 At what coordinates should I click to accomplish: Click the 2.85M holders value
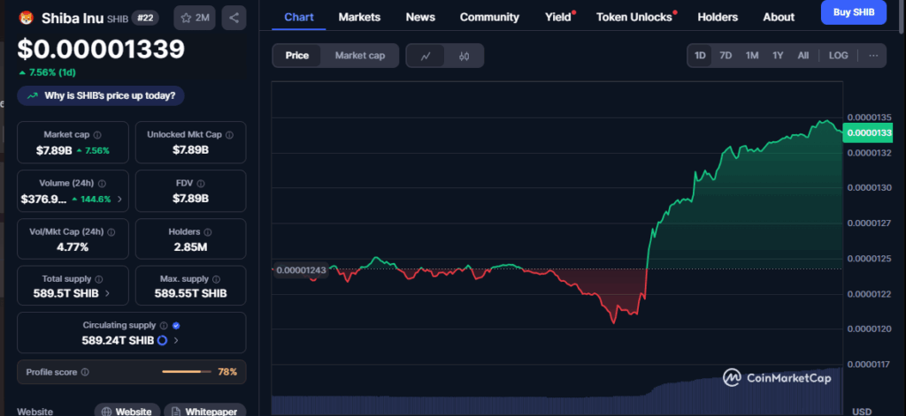click(x=191, y=247)
